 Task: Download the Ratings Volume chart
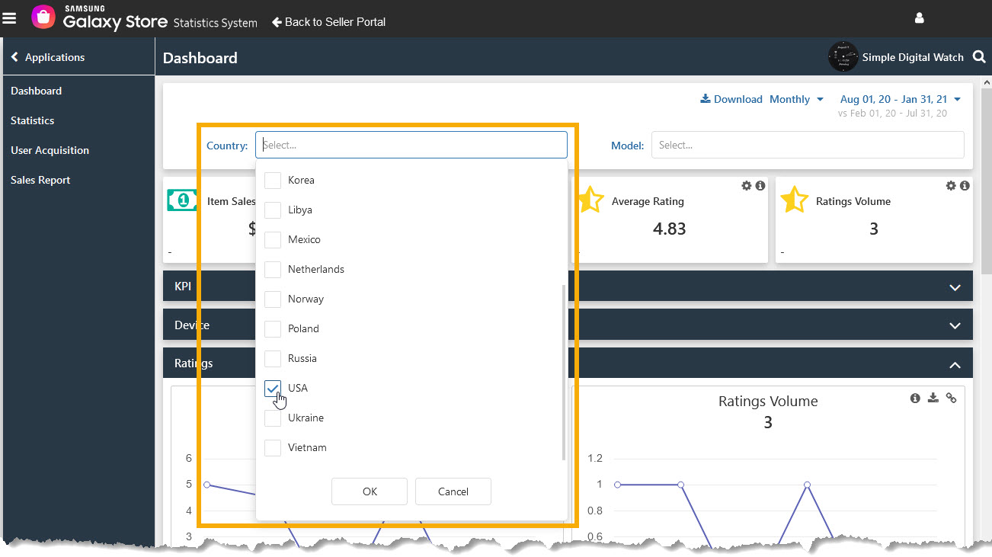(x=933, y=398)
